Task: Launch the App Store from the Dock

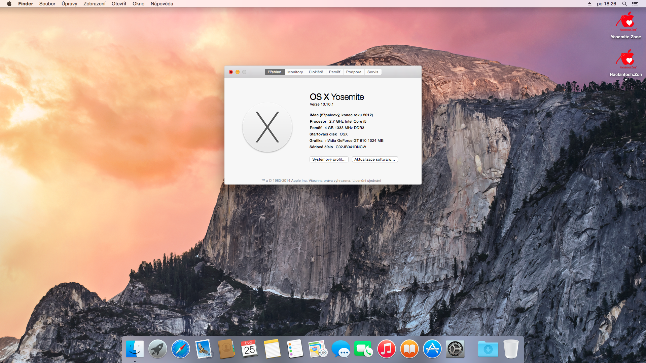Action: click(432, 349)
